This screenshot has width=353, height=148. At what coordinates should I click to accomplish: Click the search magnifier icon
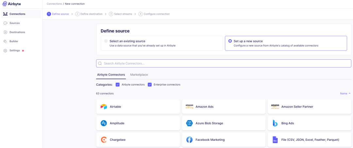[x=100, y=63]
